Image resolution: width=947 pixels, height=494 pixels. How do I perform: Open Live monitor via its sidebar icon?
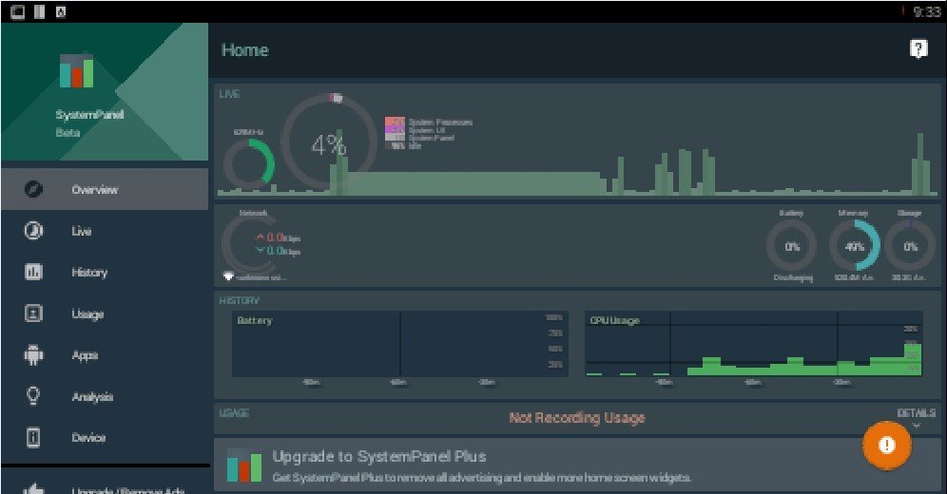[x=33, y=232]
